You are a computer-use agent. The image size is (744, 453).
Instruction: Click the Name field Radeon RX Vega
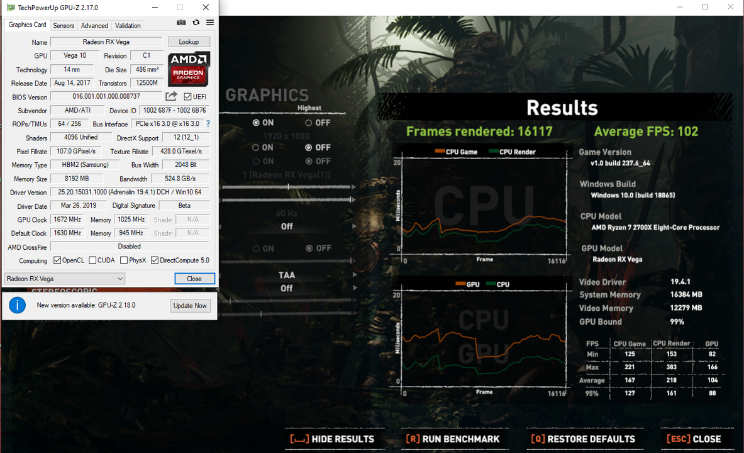coord(106,42)
